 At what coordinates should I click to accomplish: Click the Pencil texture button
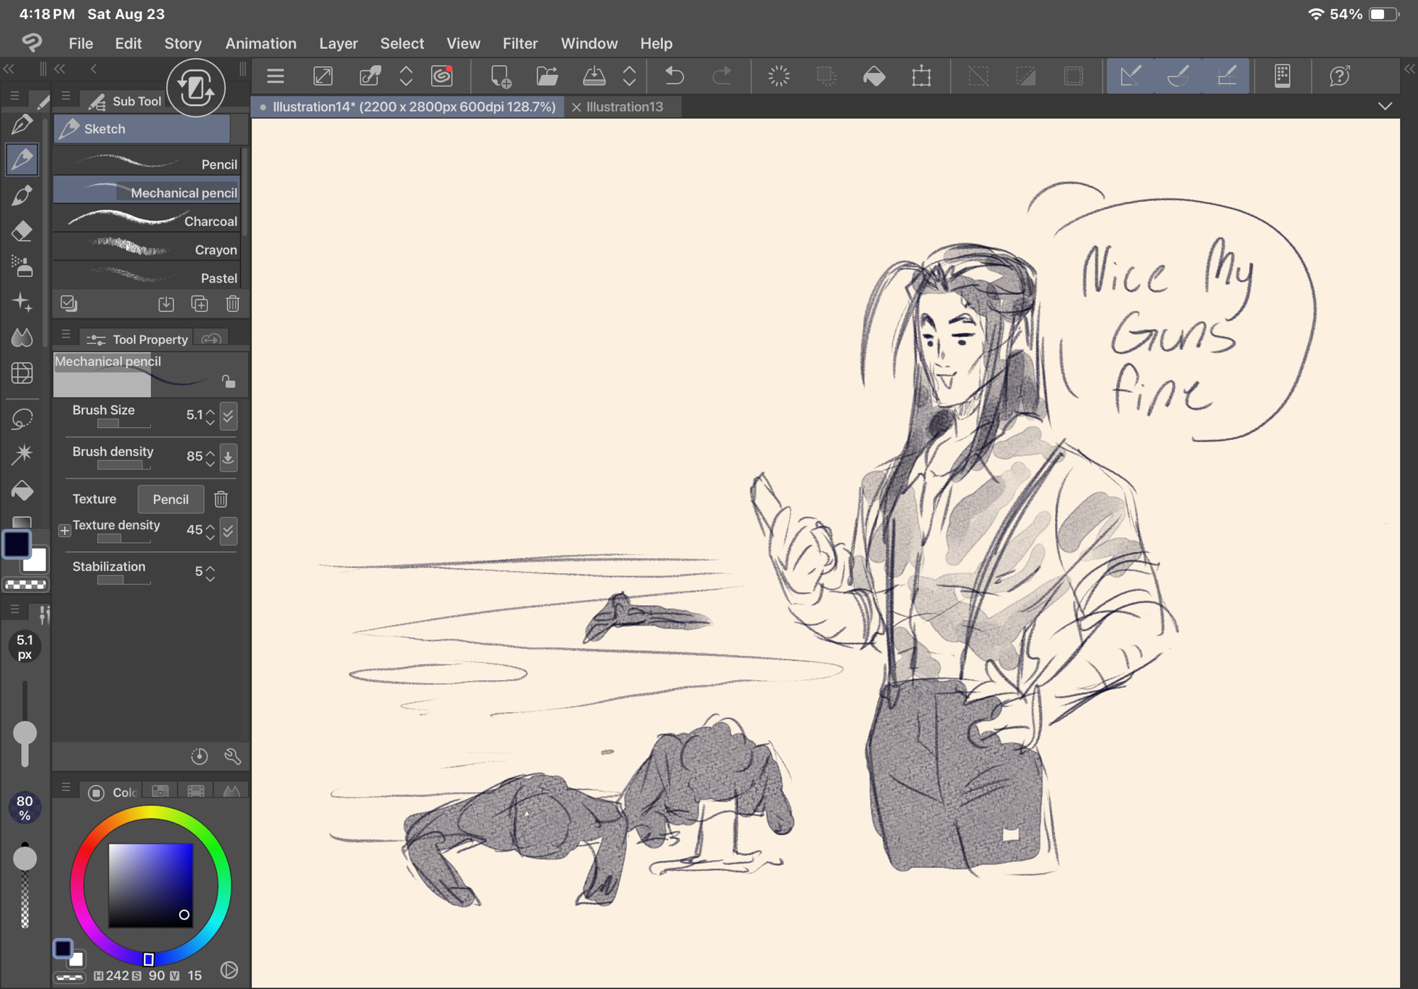(x=170, y=499)
